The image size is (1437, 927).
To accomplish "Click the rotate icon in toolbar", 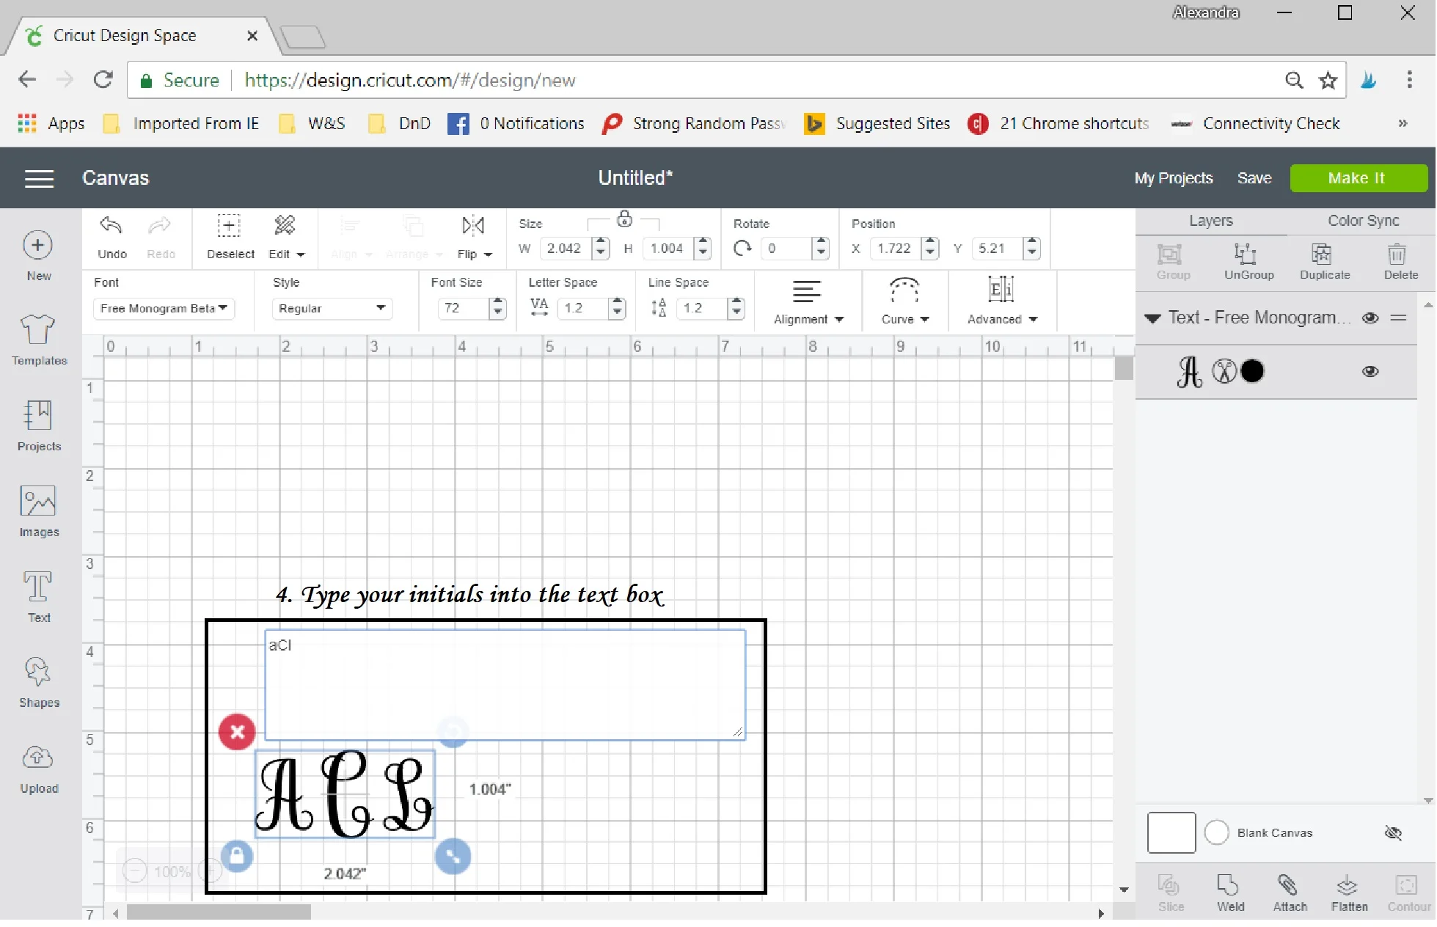I will [742, 249].
